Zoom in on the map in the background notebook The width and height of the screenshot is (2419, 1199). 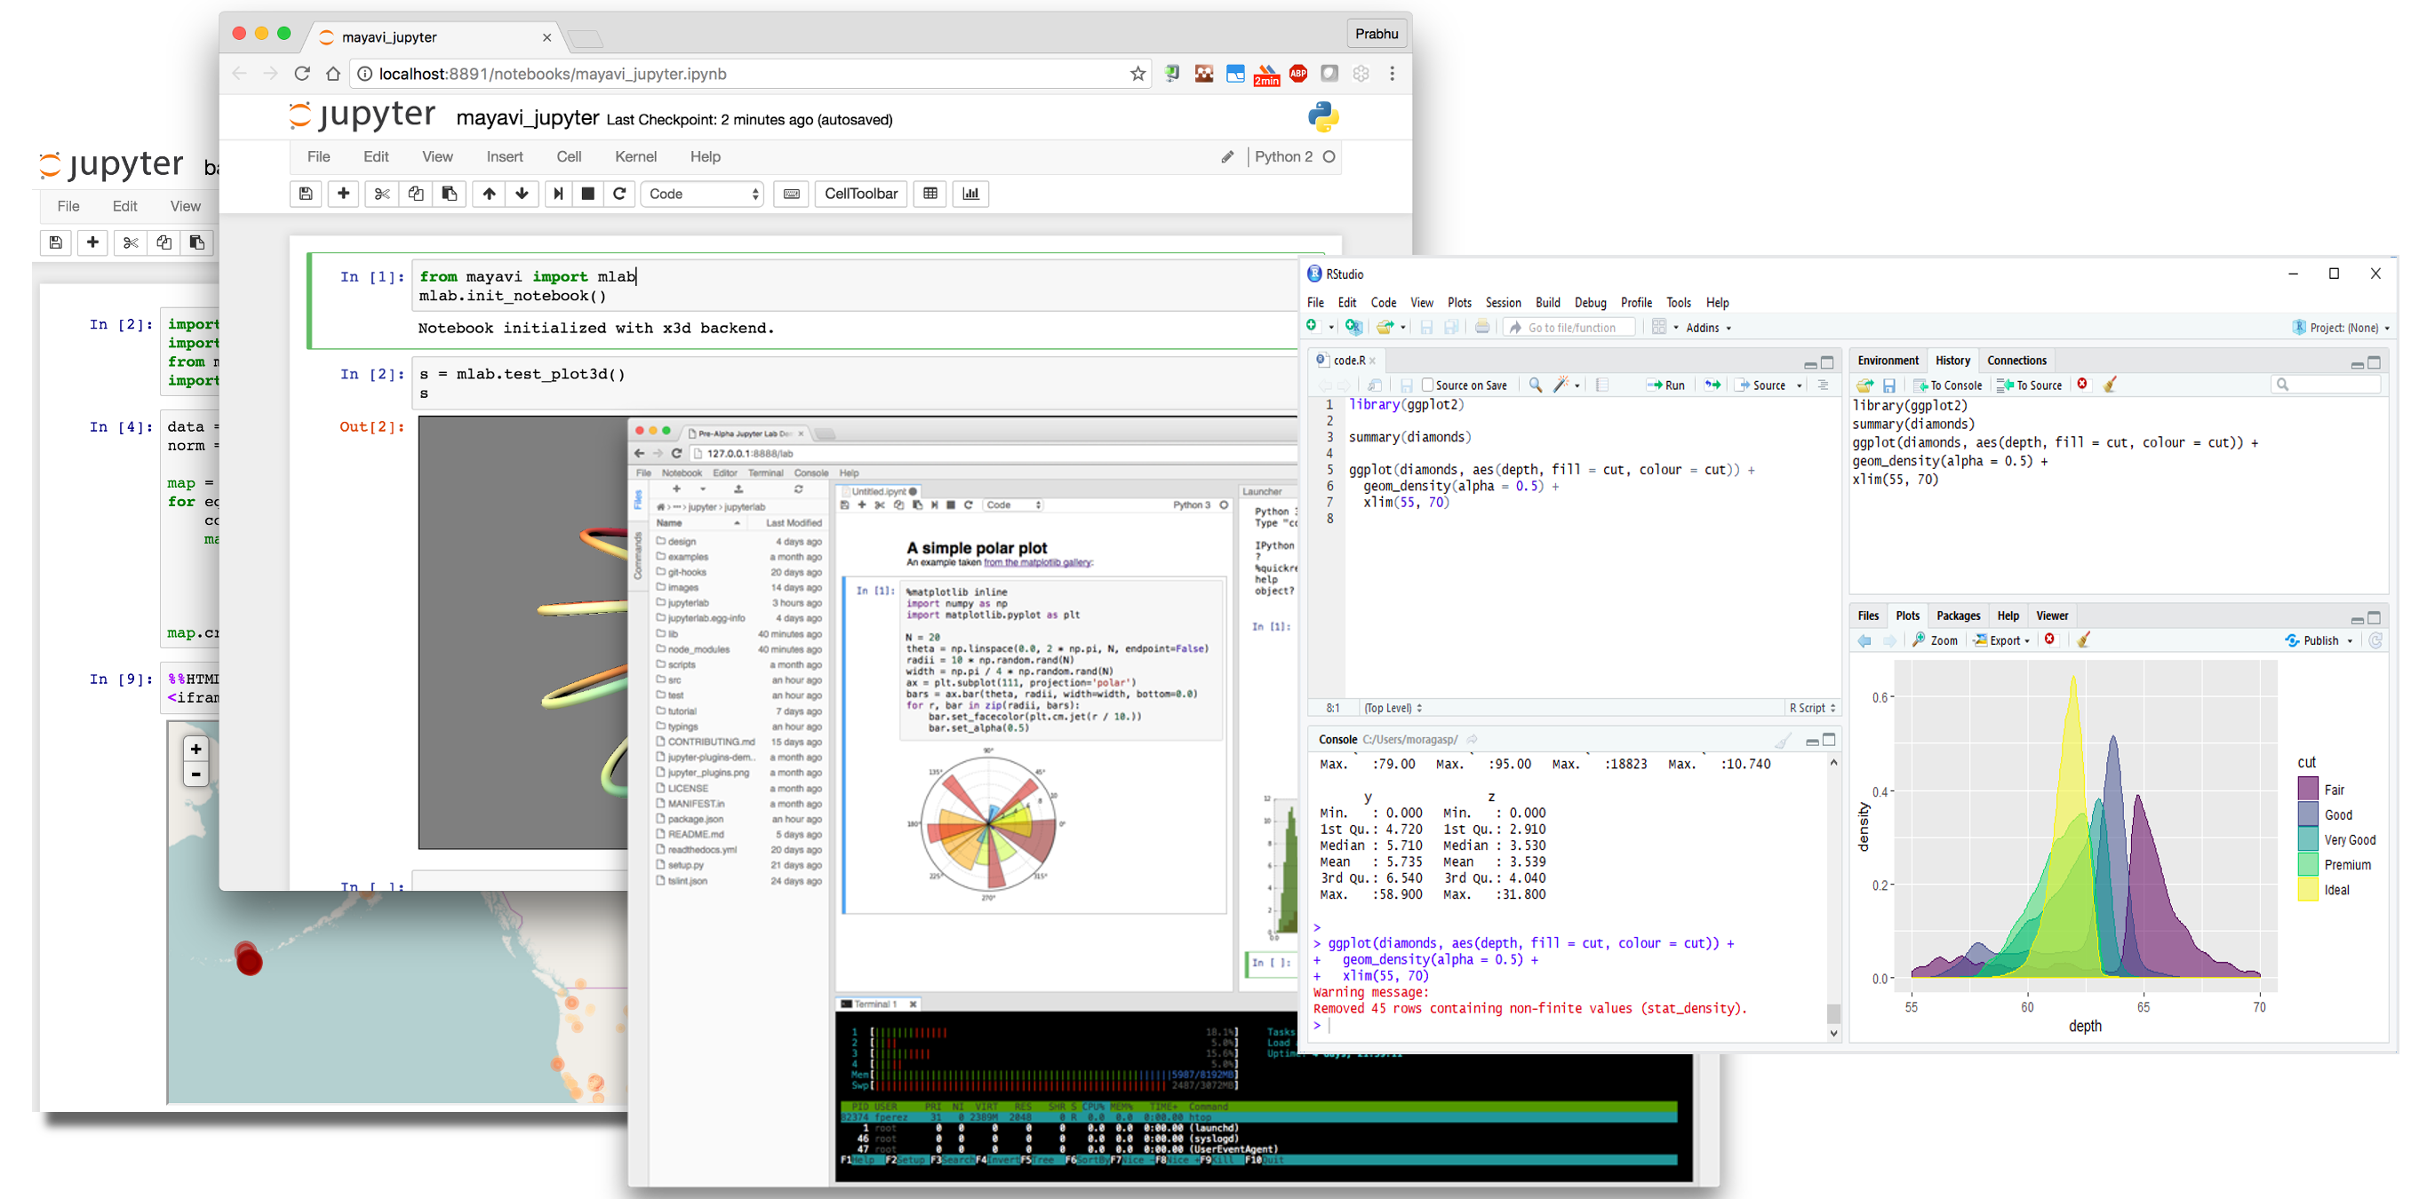point(196,749)
